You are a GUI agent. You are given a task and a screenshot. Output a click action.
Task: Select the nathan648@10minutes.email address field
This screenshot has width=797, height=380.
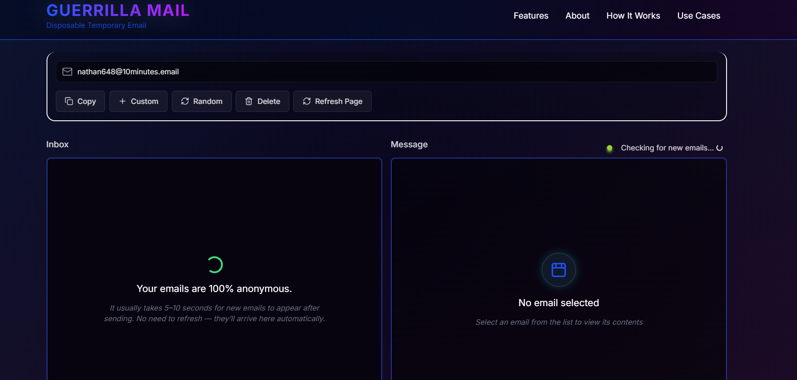[x=385, y=72]
